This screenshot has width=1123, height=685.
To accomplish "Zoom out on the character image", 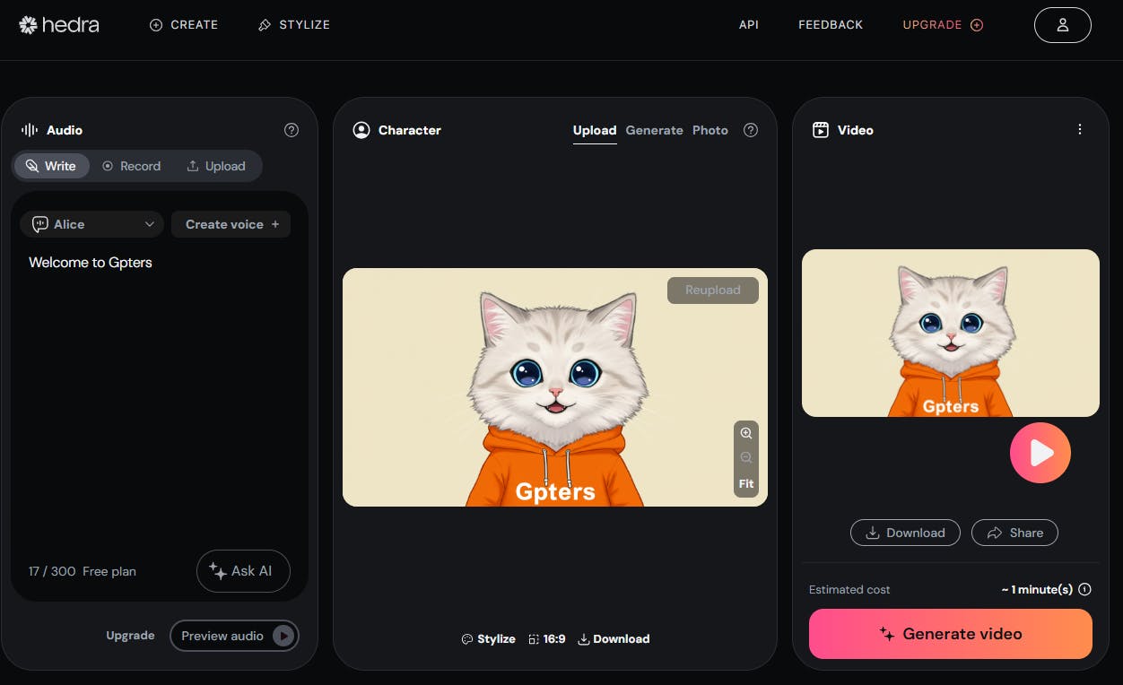I will point(746,458).
